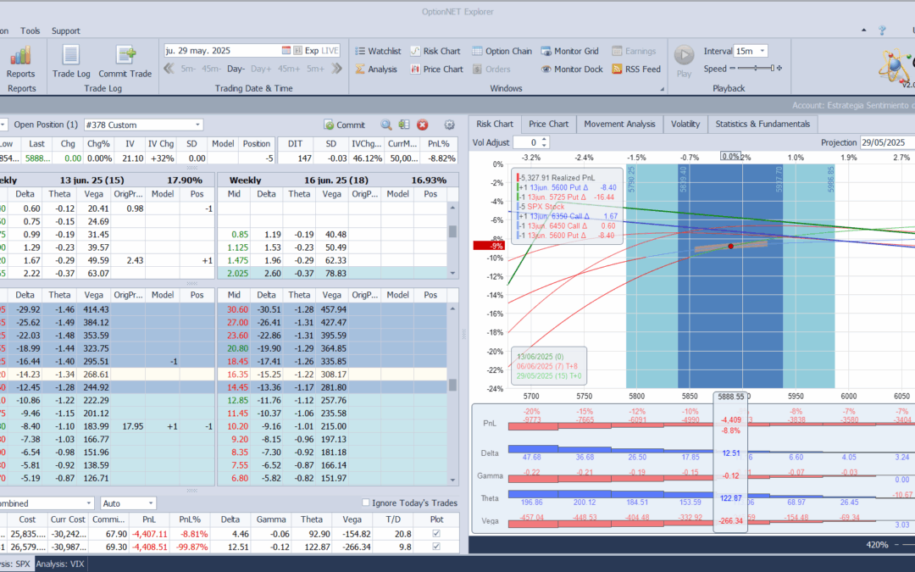Viewport: 915px width, 572px height.
Task: Switch to the Movement Analysis tab
Action: pos(619,124)
